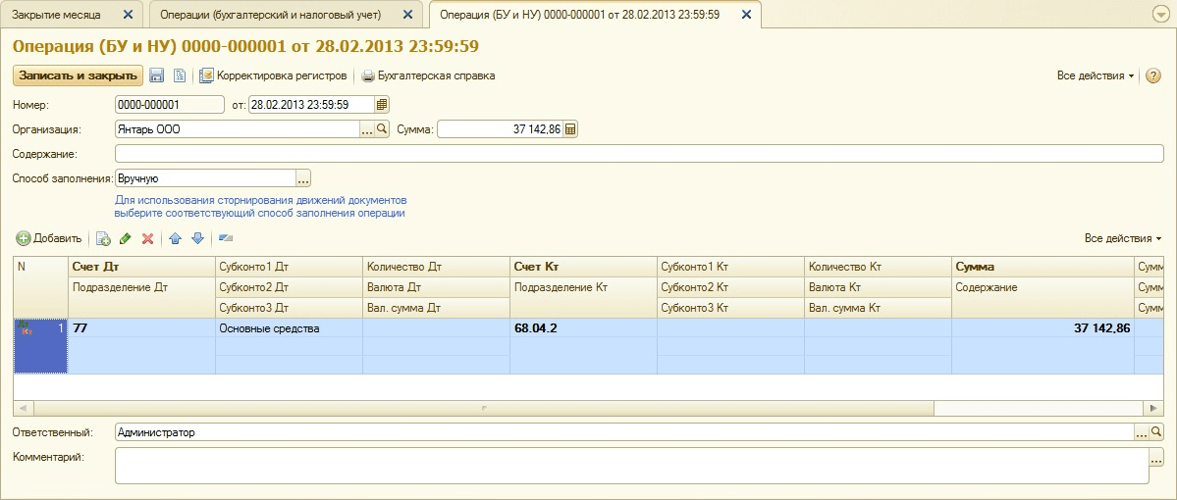Click the Бухгалтерская справка print button

(428, 75)
